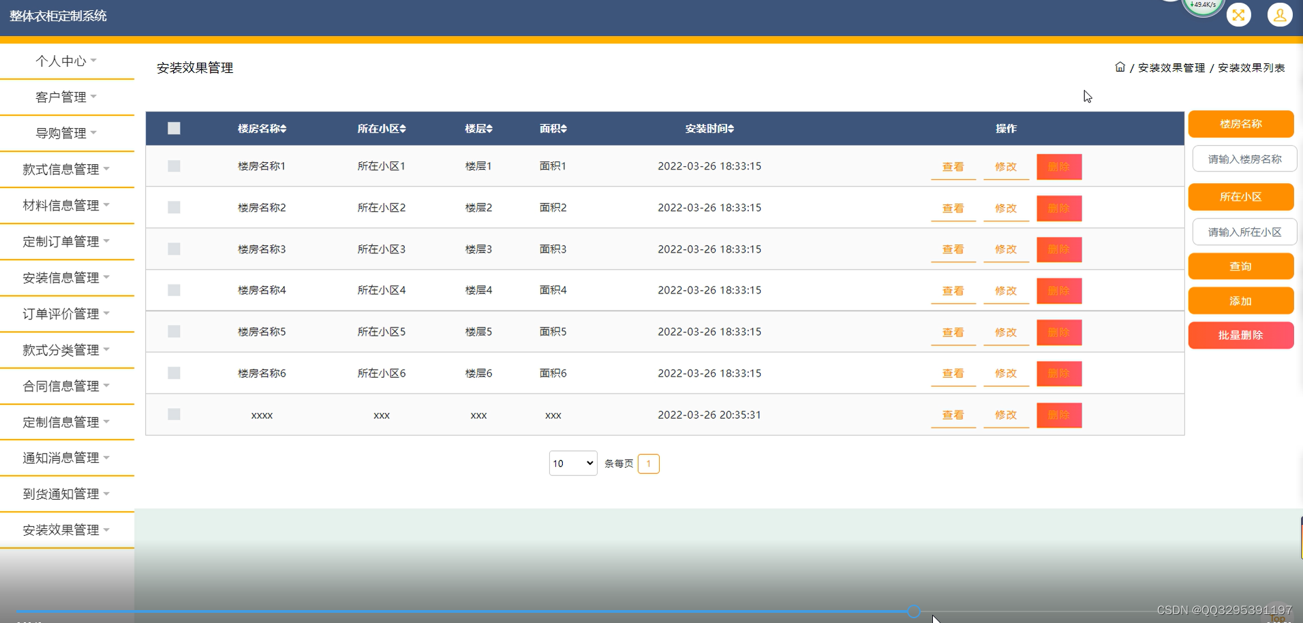The image size is (1303, 623).
Task: Check the row for 楼房名称6
Action: [174, 373]
